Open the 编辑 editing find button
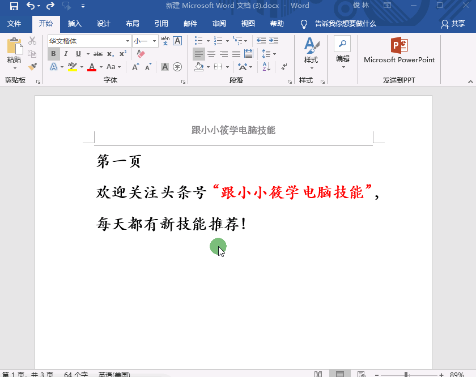Image resolution: width=476 pixels, height=377 pixels. 342,52
